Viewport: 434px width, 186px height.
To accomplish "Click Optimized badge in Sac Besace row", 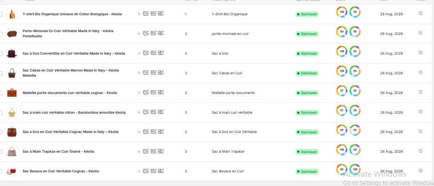I will (307, 172).
